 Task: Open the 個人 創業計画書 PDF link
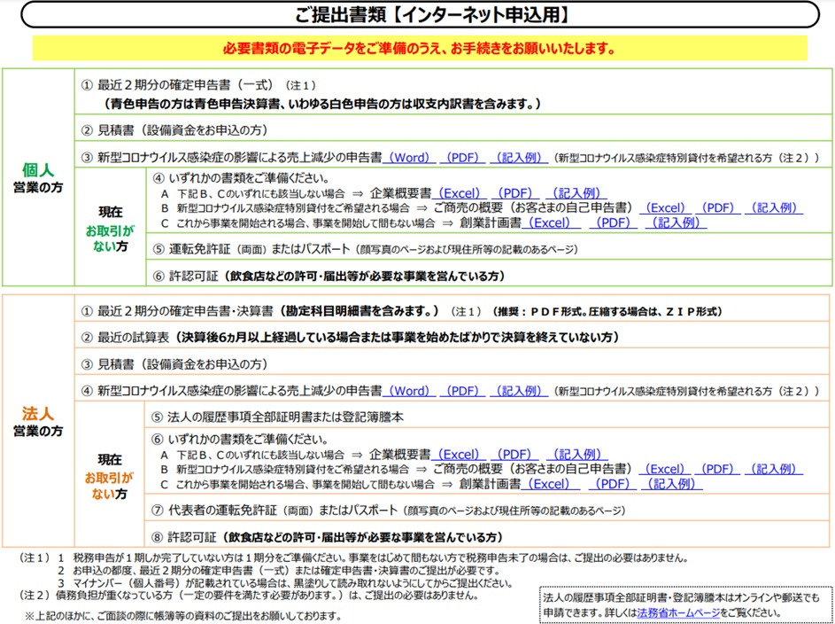pos(615,222)
